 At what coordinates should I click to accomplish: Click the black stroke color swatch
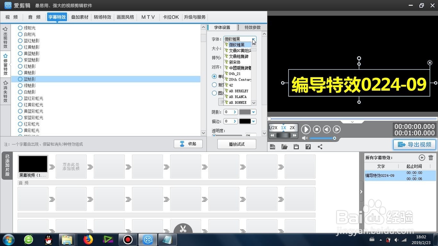245,121
